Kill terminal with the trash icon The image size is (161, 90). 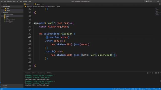(x=158, y=73)
